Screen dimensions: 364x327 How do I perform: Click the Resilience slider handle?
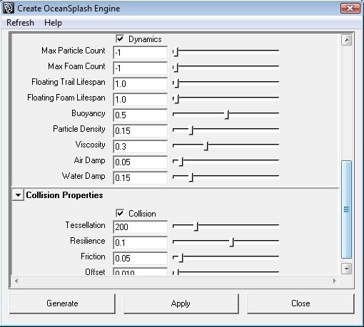click(x=232, y=242)
